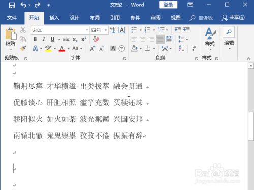Increase the paragraph indent
254x190 pixels.
click(186, 30)
